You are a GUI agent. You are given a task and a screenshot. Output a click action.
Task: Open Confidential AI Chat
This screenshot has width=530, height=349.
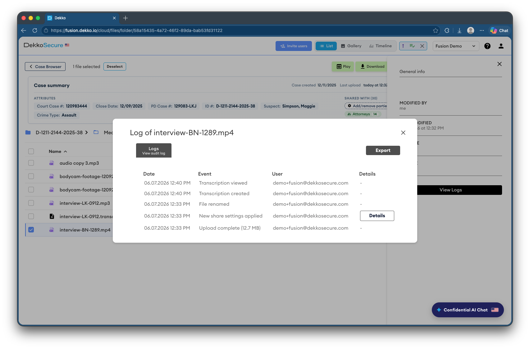tap(468, 310)
